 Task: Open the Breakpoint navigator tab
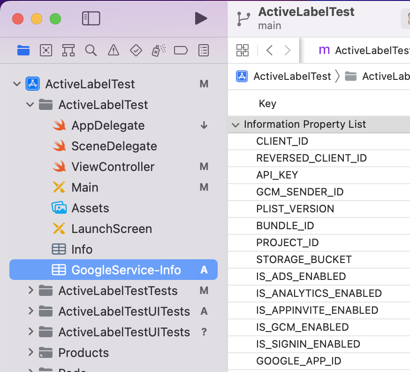point(181,50)
